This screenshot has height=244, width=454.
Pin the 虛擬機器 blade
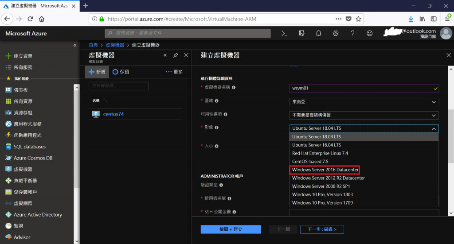pyautogui.click(x=176, y=55)
